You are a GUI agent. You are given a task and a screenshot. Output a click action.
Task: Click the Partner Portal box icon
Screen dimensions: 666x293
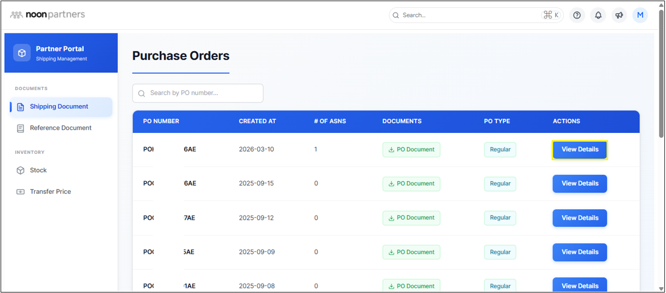(22, 53)
